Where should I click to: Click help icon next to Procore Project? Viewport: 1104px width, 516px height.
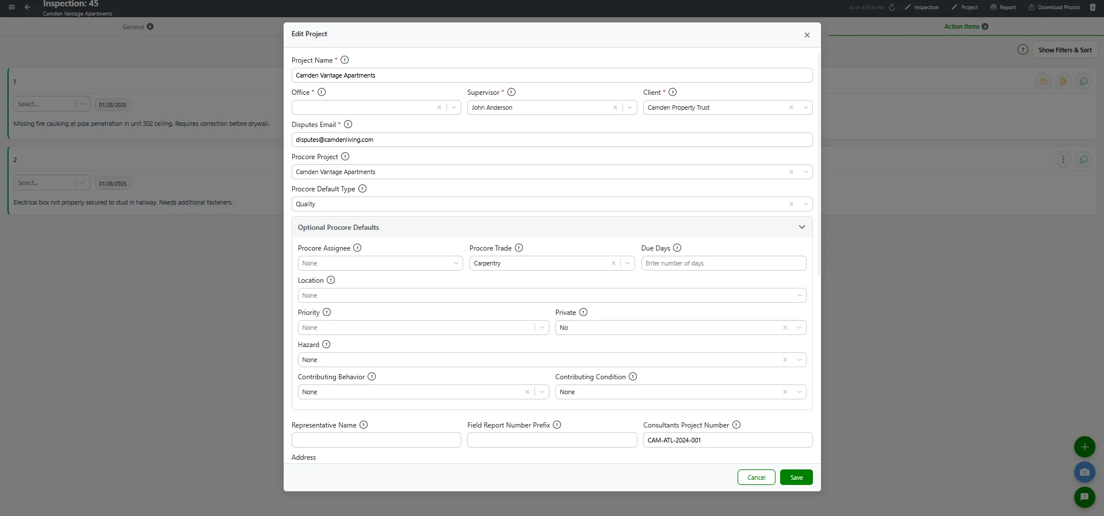click(345, 156)
